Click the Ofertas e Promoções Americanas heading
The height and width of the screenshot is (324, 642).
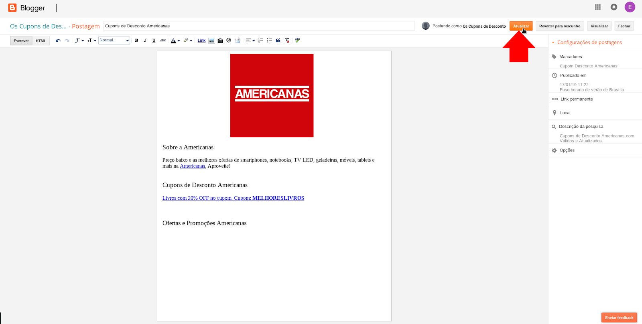tap(204, 223)
